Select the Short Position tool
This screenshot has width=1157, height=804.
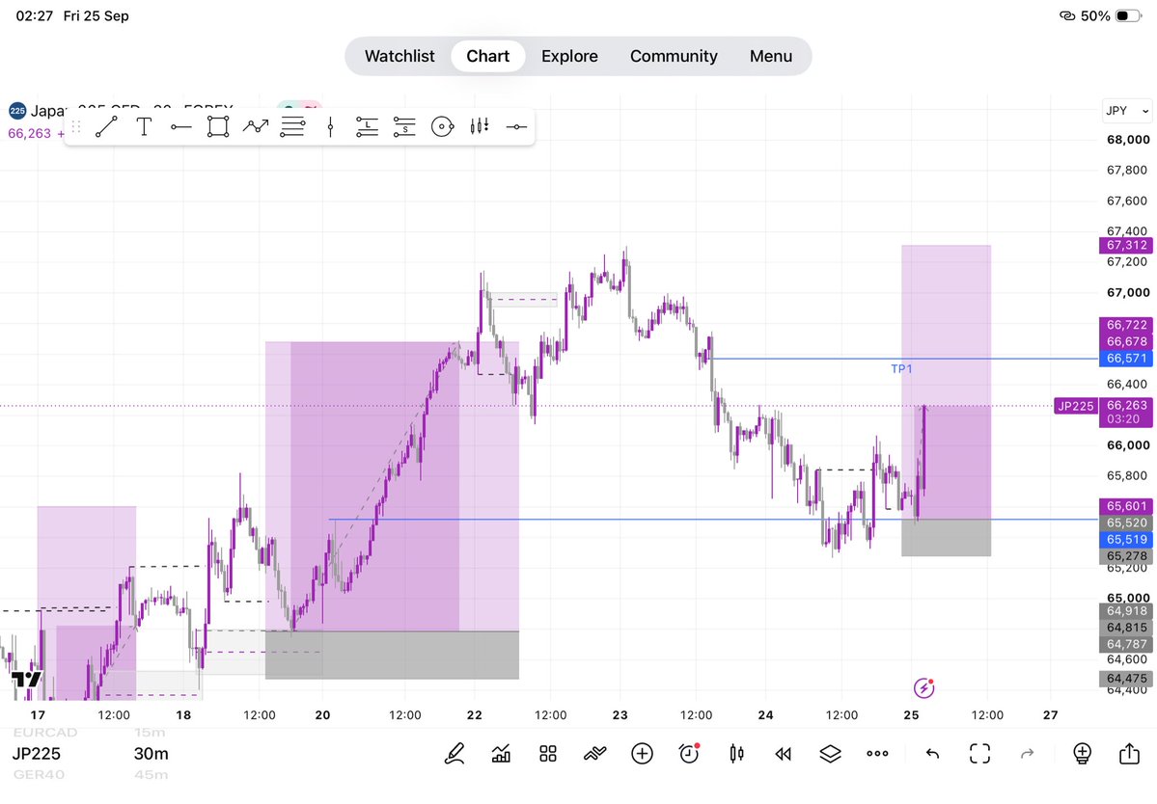[404, 126]
